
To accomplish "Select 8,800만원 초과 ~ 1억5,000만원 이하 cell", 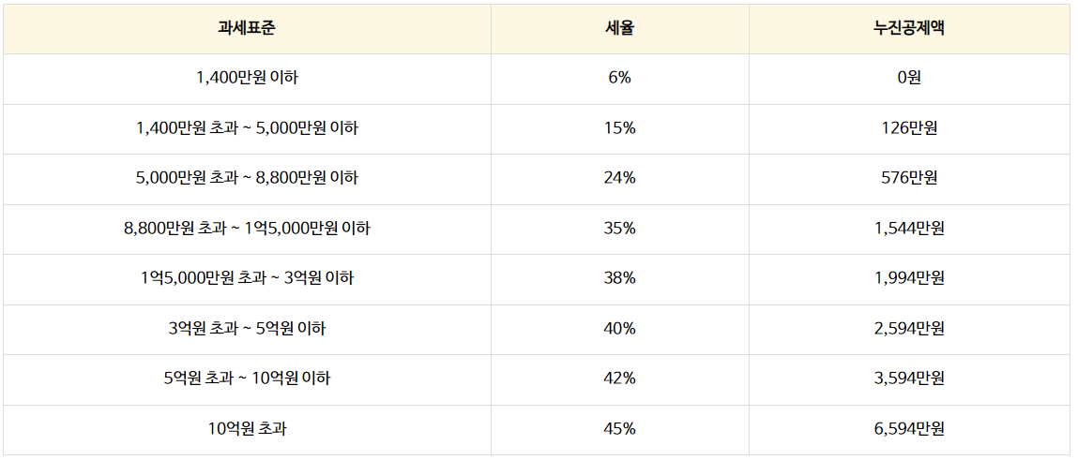I will (x=247, y=230).
